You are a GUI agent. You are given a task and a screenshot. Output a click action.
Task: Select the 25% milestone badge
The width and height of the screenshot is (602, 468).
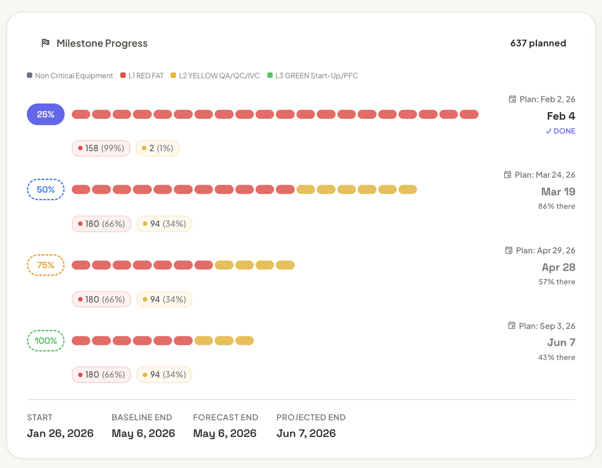pos(46,114)
